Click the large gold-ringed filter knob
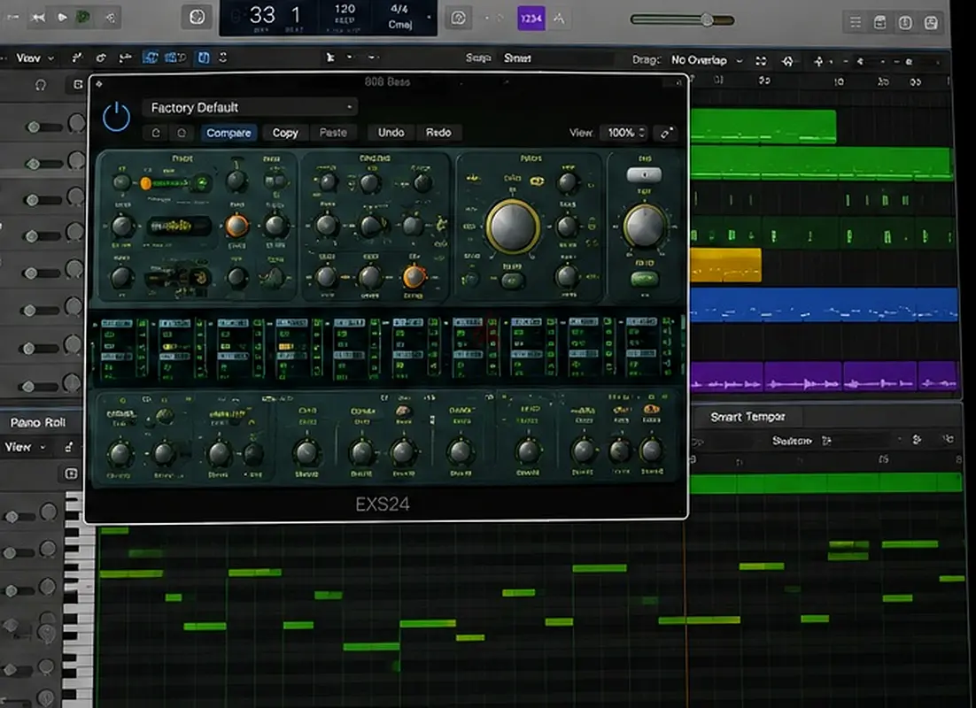 pos(512,227)
